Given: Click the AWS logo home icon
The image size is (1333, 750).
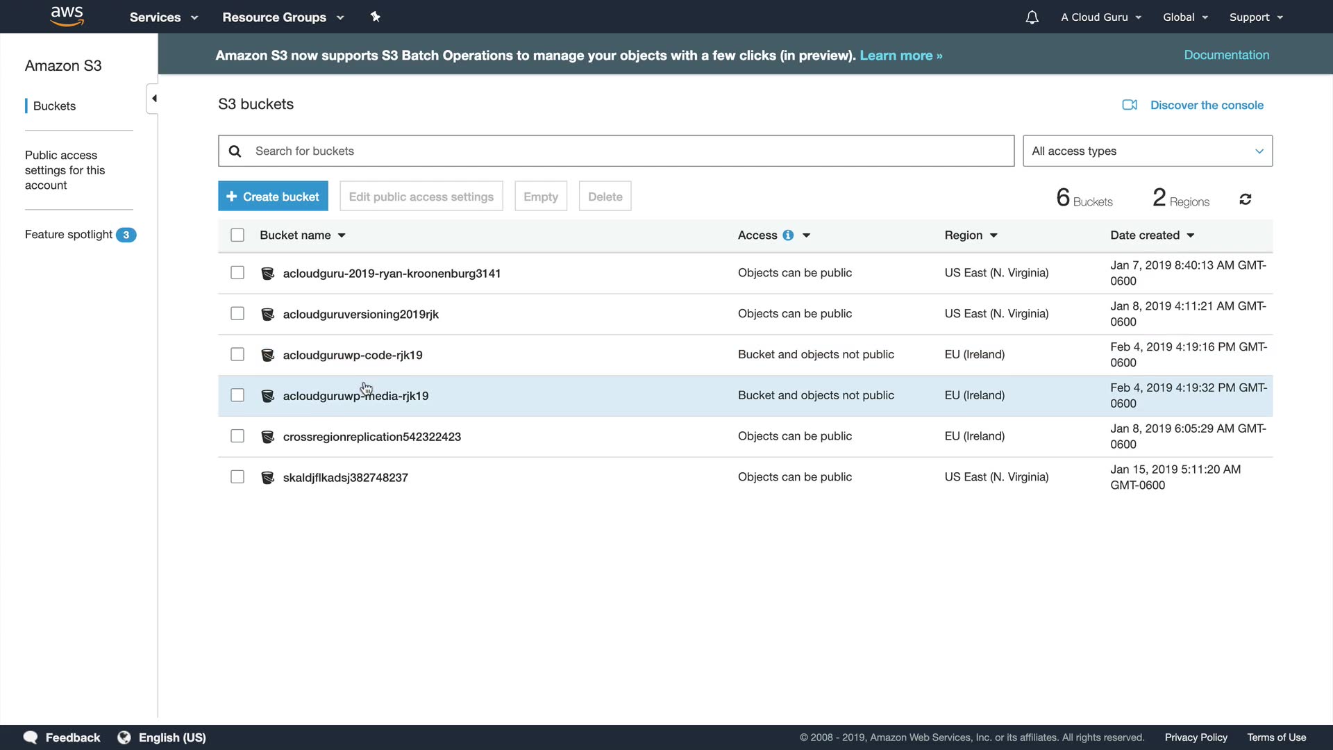Looking at the screenshot, I should (x=67, y=16).
